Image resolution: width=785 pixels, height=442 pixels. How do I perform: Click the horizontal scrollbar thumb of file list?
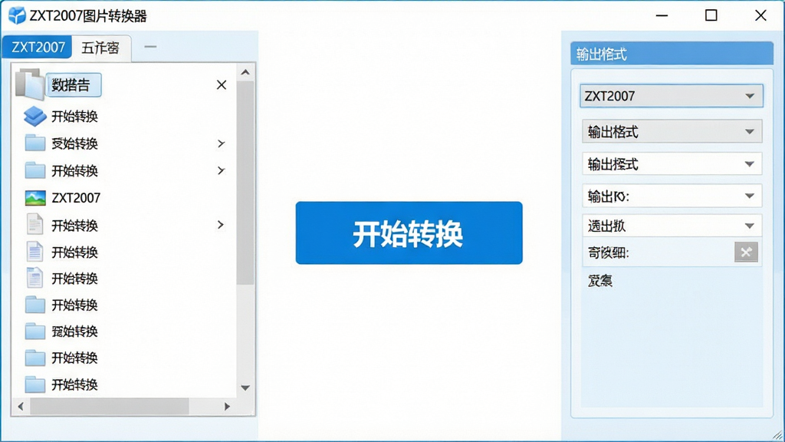[110, 406]
